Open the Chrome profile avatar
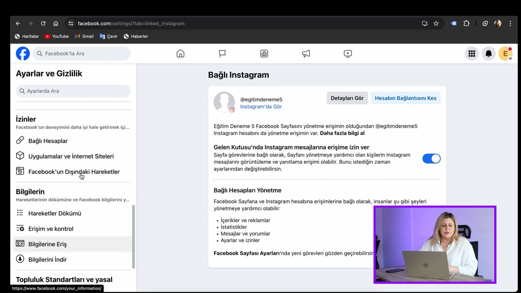The image size is (521, 293). [498, 24]
